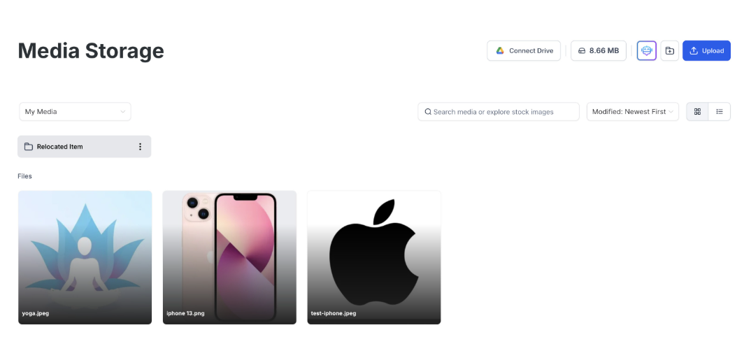744x353 pixels.
Task: Click the storage disk icon beside 8.66 MB
Action: 582,51
